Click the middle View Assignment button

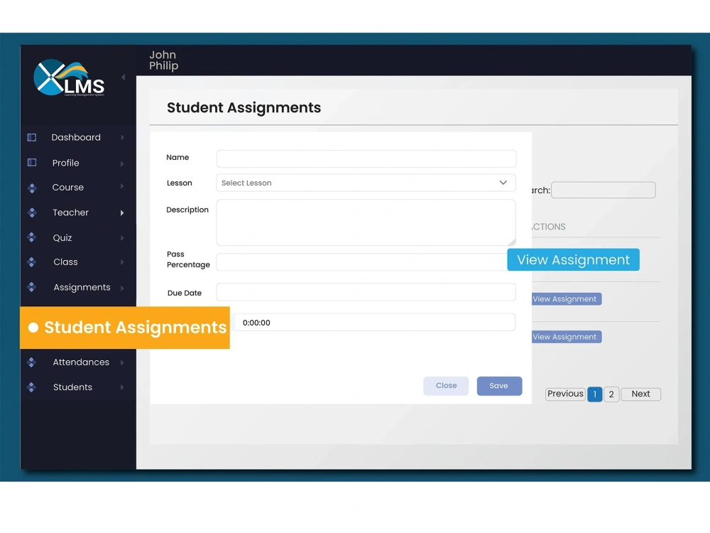click(x=567, y=299)
